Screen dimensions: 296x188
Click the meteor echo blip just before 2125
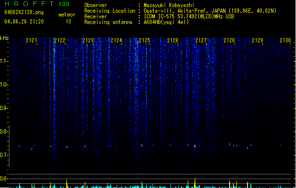142,145
